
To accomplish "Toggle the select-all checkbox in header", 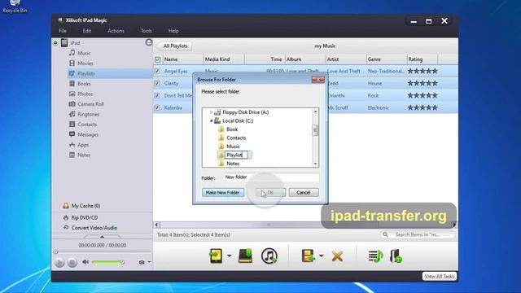I will (157, 59).
